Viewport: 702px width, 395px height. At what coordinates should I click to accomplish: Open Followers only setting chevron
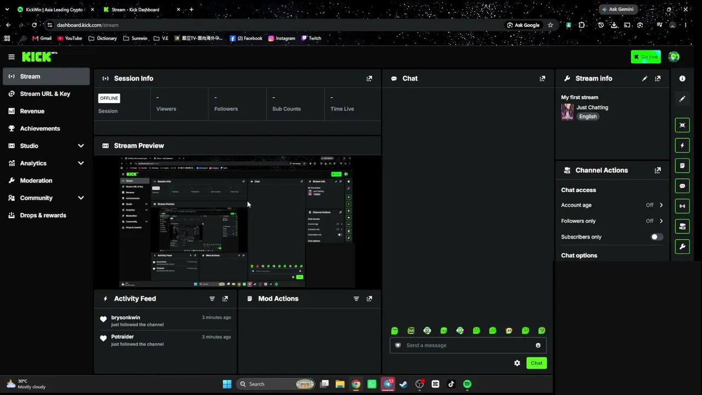[x=661, y=221]
